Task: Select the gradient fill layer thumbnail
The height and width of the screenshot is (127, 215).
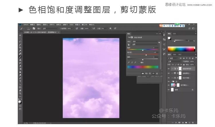Action: [x=173, y=85]
